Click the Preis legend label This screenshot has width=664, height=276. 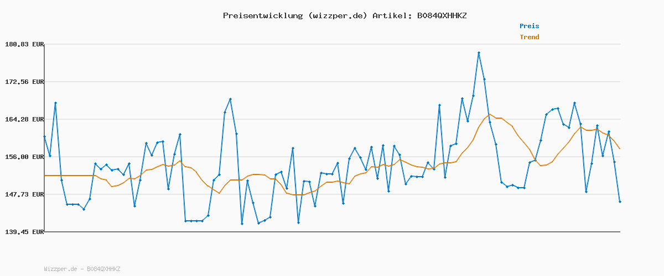pos(529,26)
